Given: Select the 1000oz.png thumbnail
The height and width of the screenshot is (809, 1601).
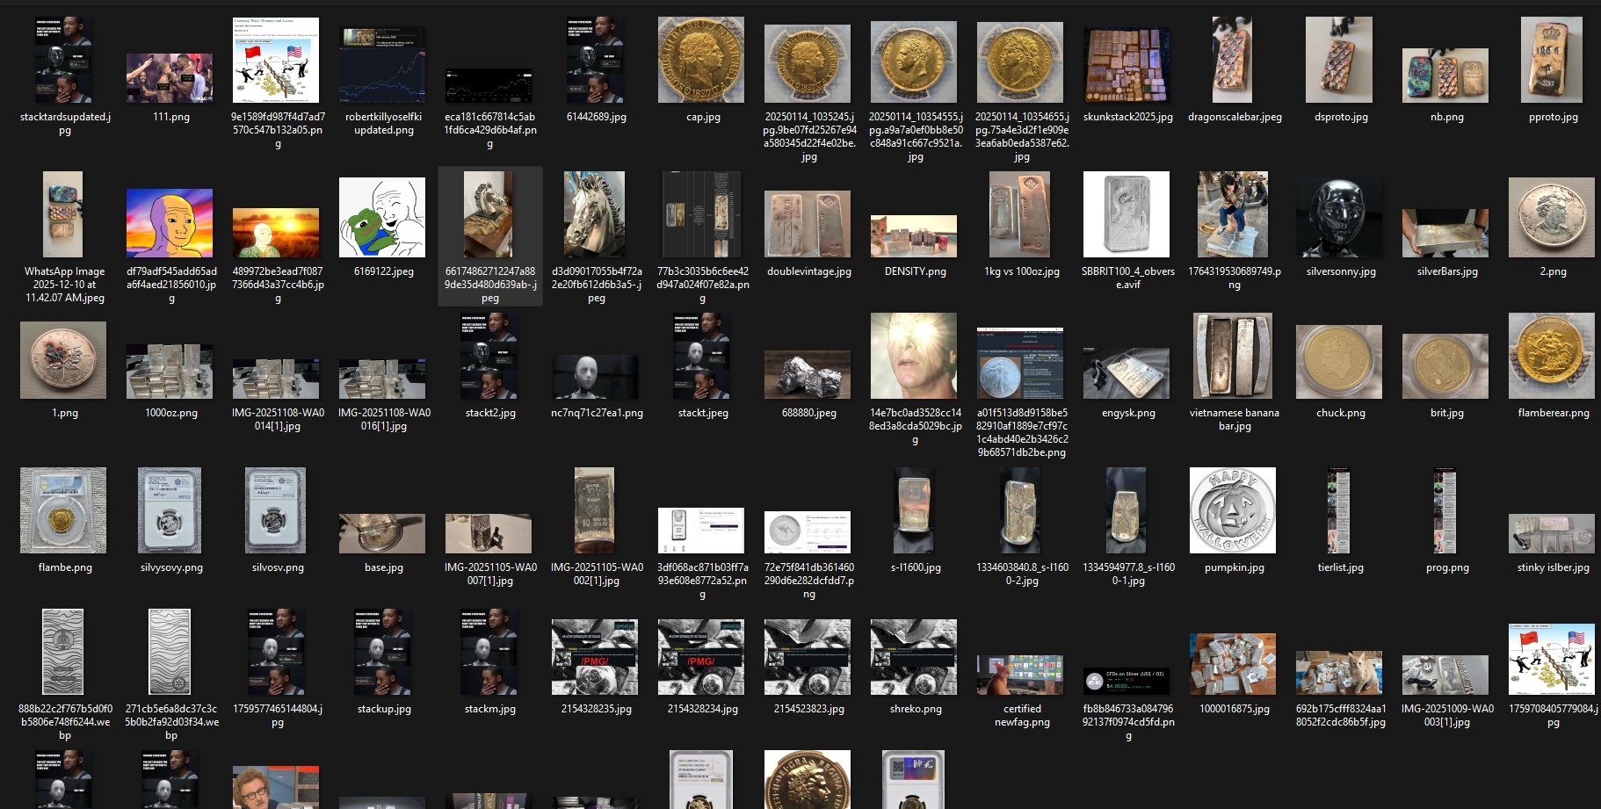Looking at the screenshot, I should tap(170, 372).
